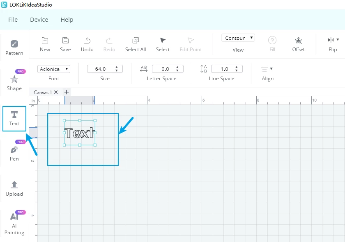Viewport: 345px width, 242px height.
Task: Launch the AI Painting tool
Action: coord(14,224)
